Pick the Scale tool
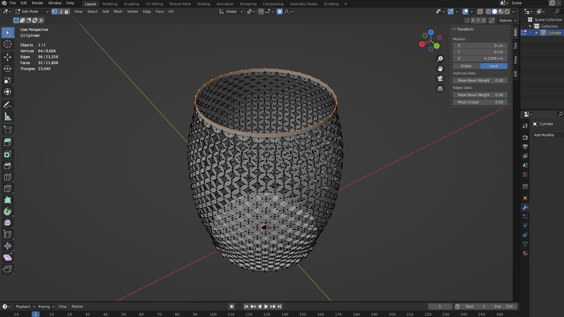The width and height of the screenshot is (564, 317). [x=8, y=80]
